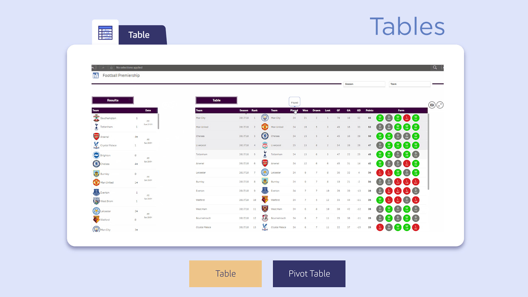
Task: Click the Brighton crest in Results list
Action: (96, 155)
